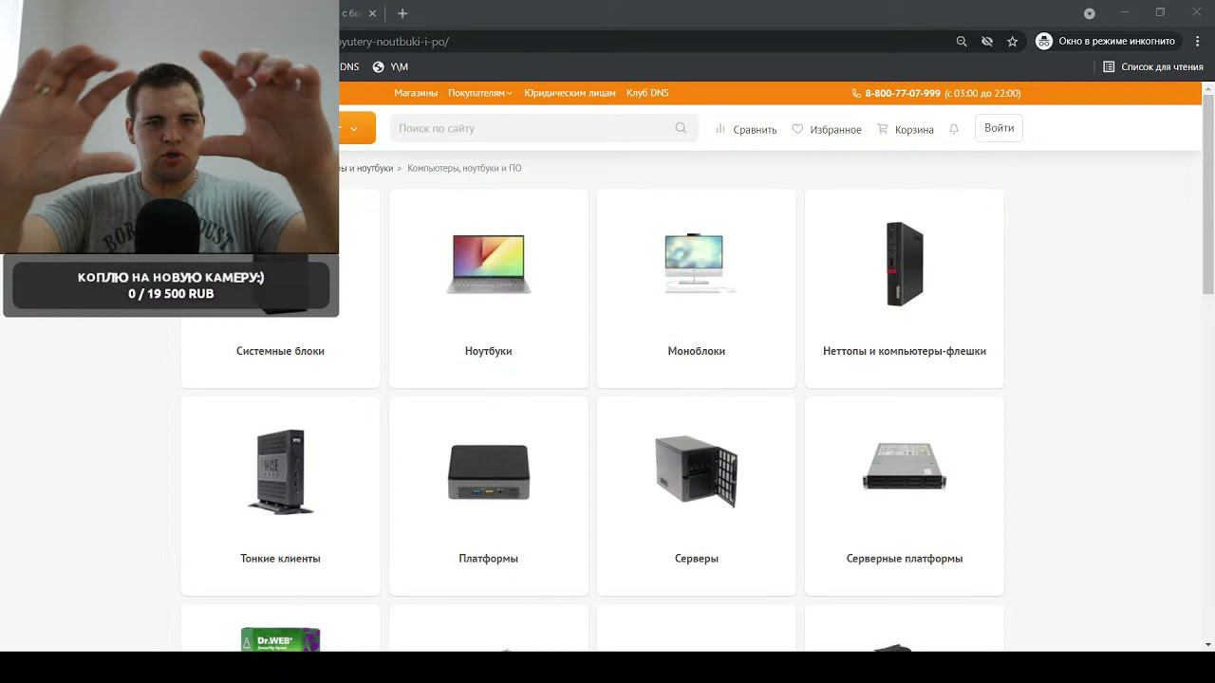Open the Сравнить comparison list
Screen dimensions: 1215x683
click(746, 129)
